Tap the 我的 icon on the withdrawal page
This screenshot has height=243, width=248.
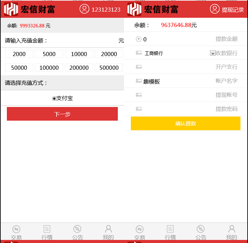coord(232,229)
